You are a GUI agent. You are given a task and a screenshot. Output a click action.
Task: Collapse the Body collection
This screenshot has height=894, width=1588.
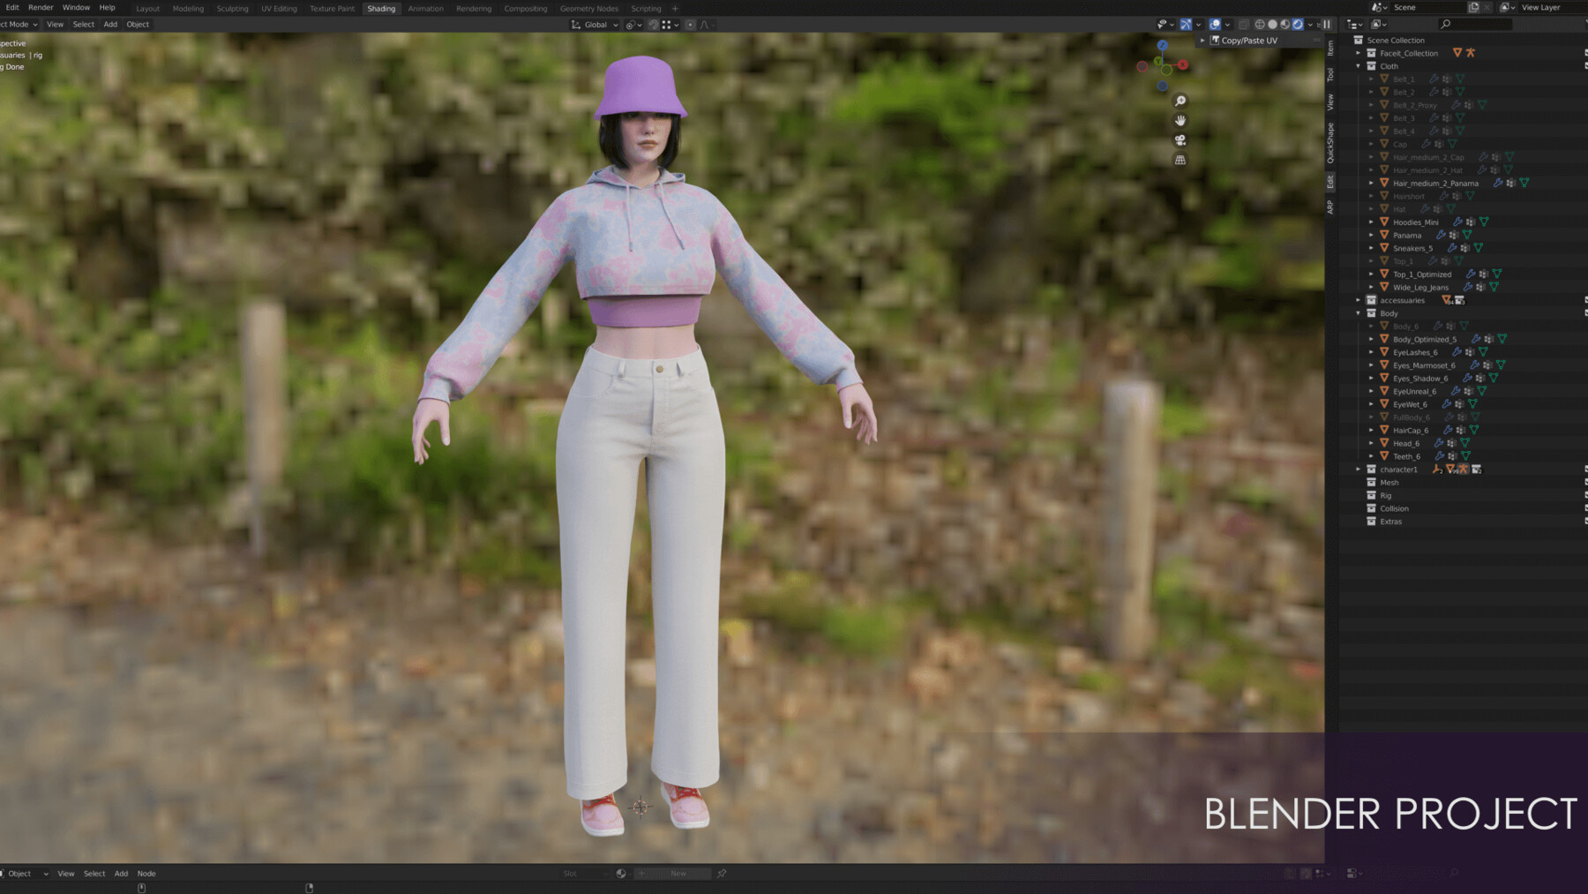click(x=1359, y=313)
